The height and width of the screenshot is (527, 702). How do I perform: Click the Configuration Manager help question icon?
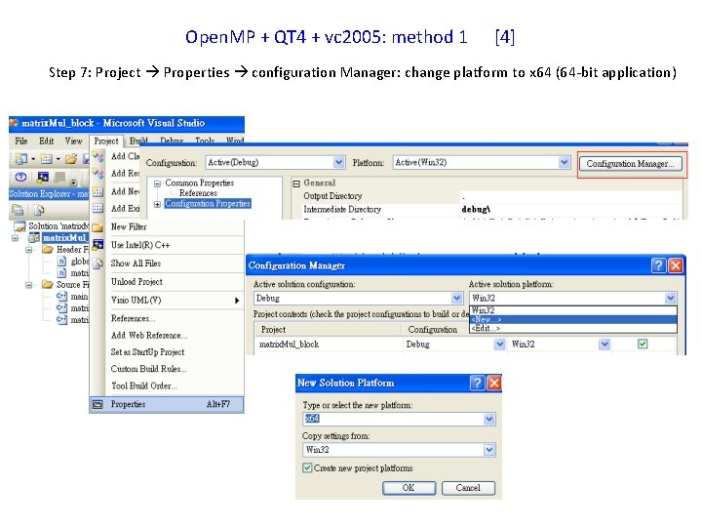pos(658,265)
